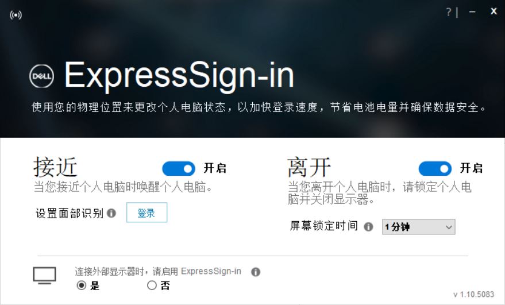Open the 1 分钟 lock time dropdown
The width and height of the screenshot is (505, 305).
[x=419, y=227]
